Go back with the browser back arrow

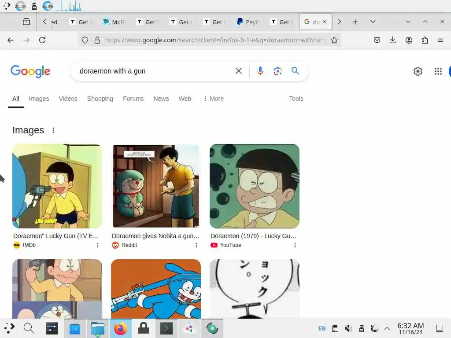coord(11,40)
